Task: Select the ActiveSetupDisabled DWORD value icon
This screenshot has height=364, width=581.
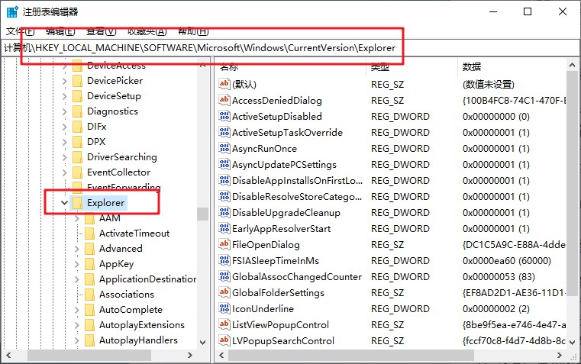Action: click(x=224, y=117)
